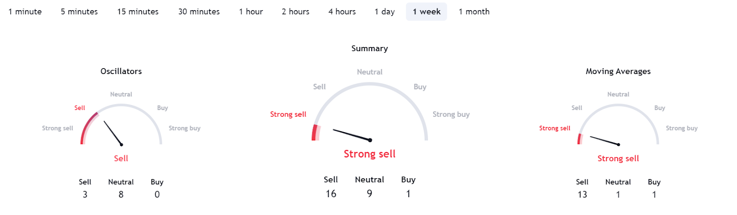Screen dimensions: 737x215
Task: Switch to 5 minutes timeframe
Action: click(79, 12)
